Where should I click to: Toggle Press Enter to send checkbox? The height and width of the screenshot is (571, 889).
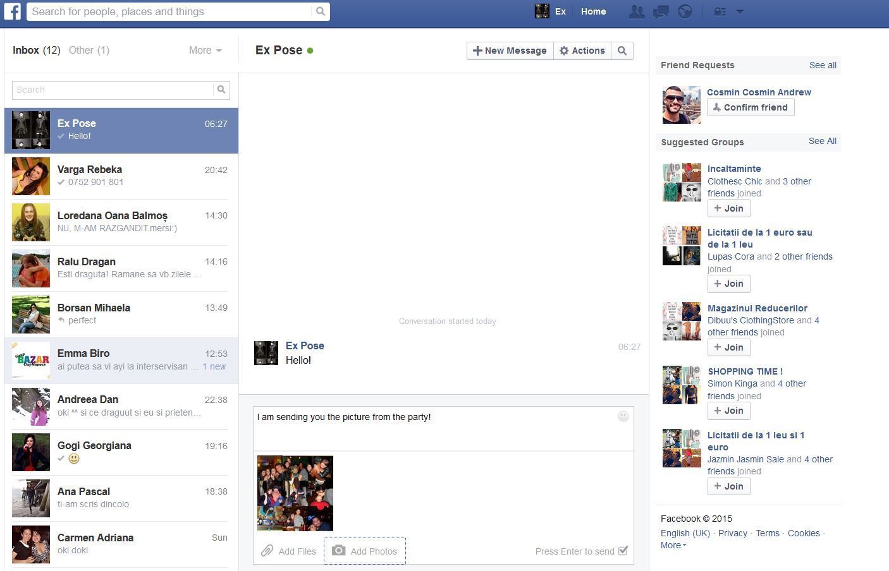pyautogui.click(x=623, y=551)
